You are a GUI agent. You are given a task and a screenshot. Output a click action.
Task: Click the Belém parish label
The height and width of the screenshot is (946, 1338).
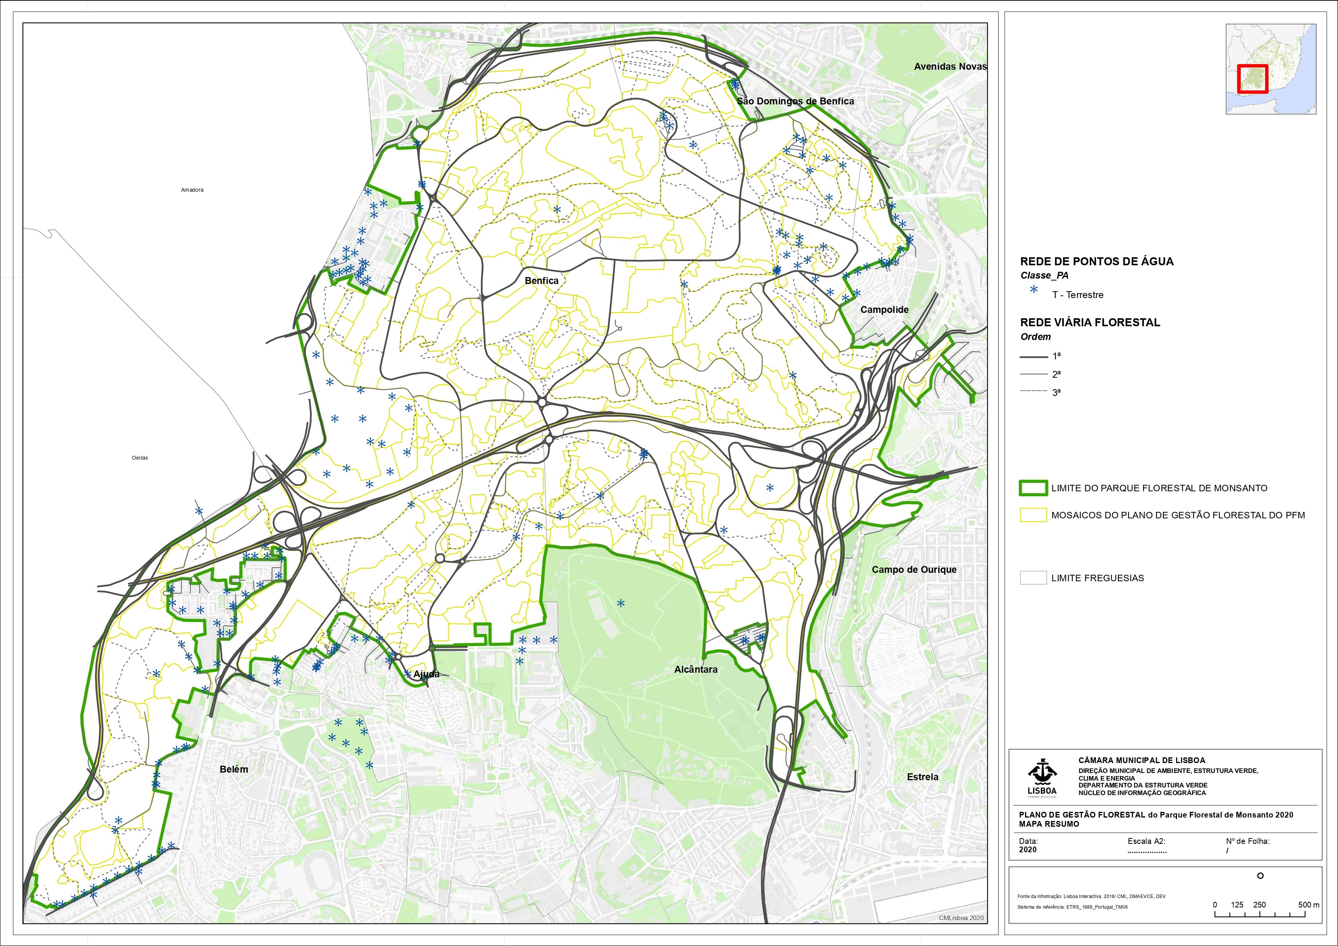coord(234,770)
